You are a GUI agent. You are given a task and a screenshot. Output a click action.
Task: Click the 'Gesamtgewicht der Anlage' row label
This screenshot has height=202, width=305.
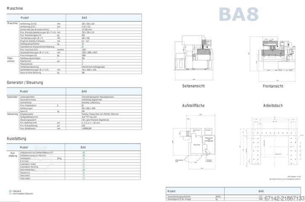[x=179, y=199]
